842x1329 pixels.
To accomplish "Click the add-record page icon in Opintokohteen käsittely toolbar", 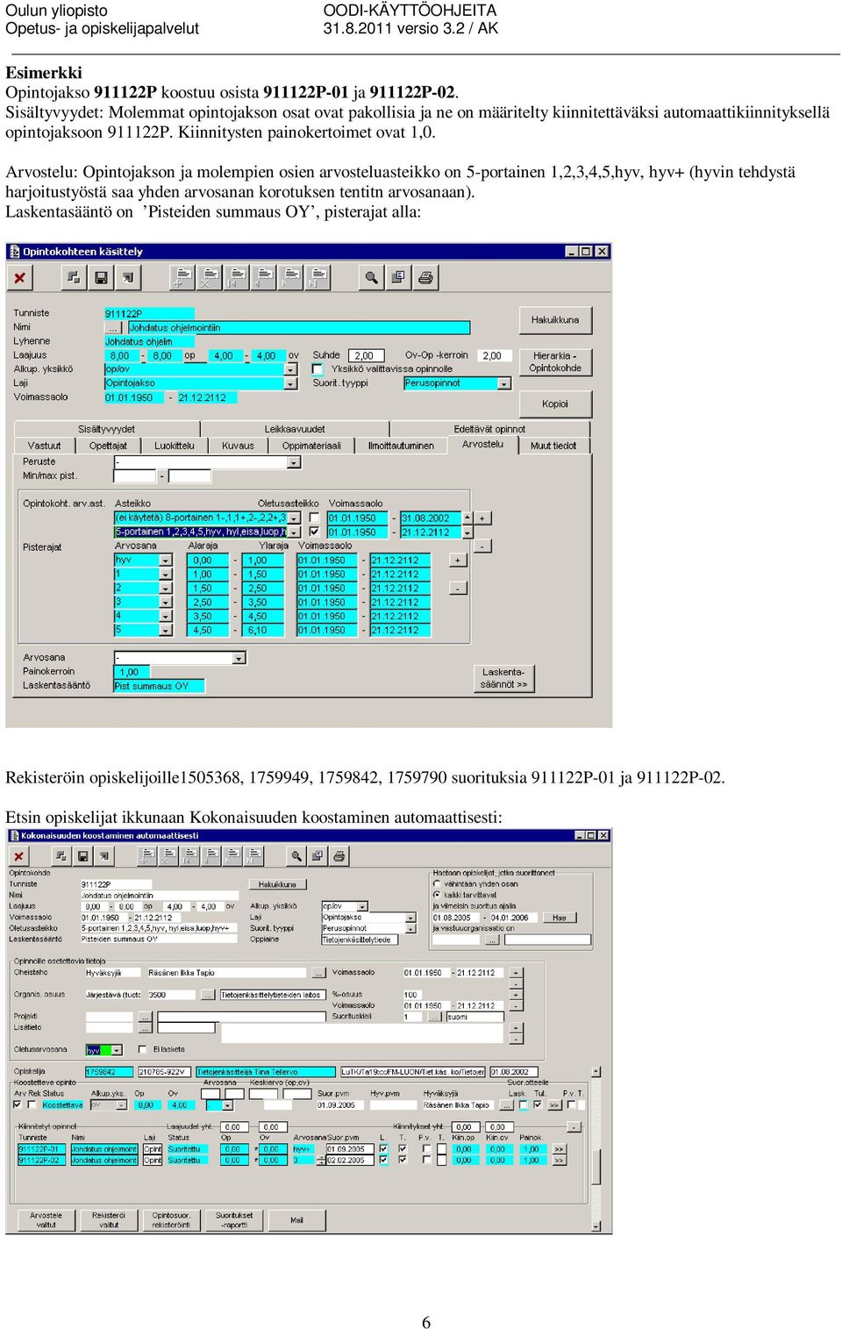I will 182,278.
